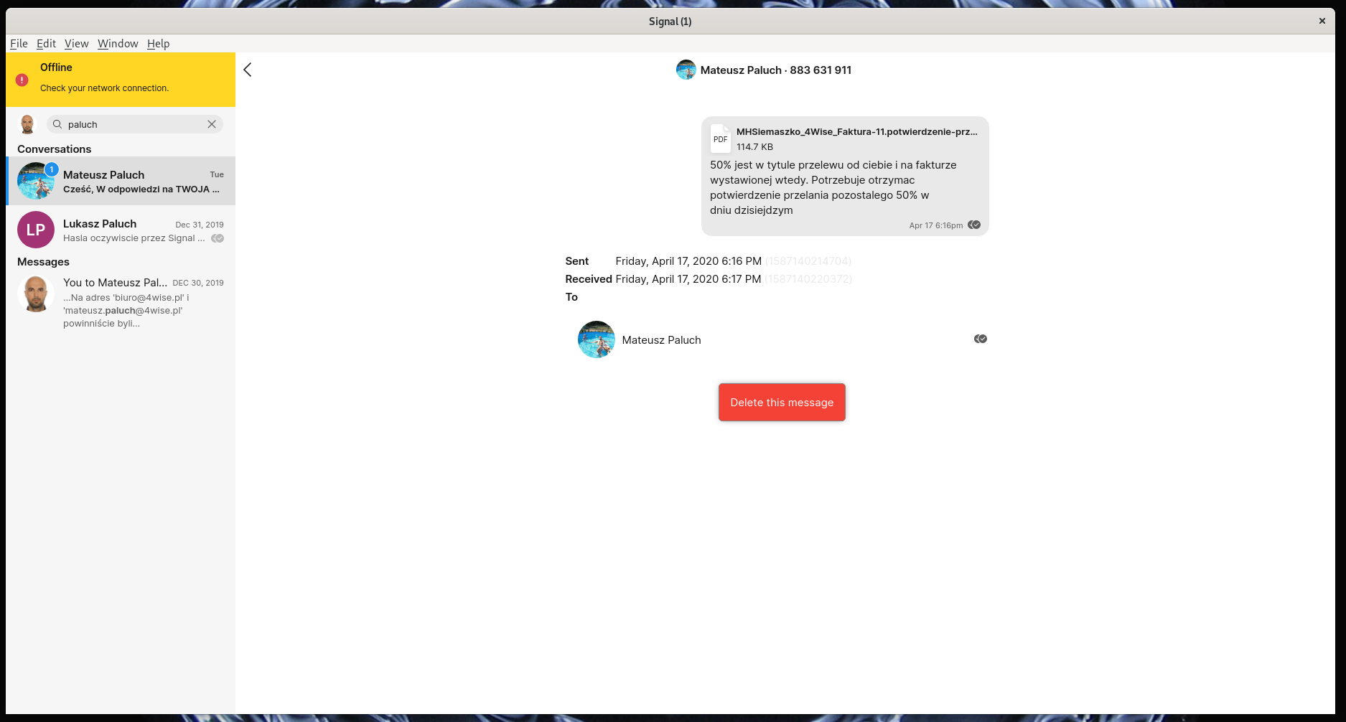Click the PDF filename MHSiemaszko_4Wise_Faktura
This screenshot has width=1346, height=722.
pos(857,131)
